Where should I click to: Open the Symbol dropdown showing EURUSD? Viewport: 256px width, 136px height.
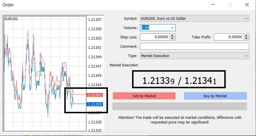194,19
